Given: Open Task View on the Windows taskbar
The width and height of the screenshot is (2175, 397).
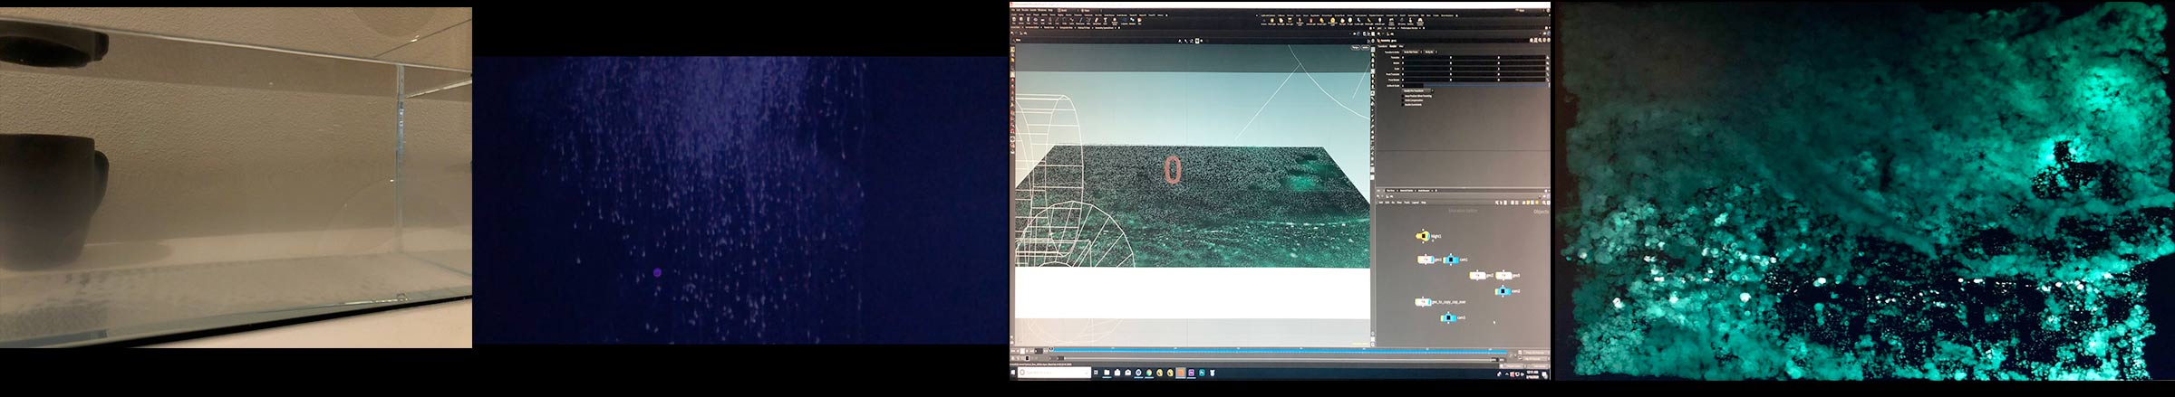Looking at the screenshot, I should coord(1096,373).
